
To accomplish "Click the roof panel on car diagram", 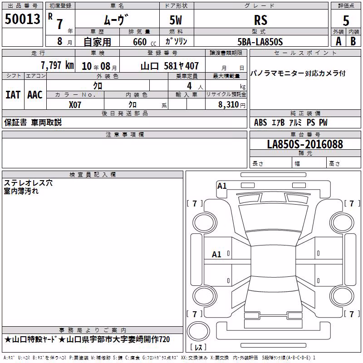I will [273, 261].
